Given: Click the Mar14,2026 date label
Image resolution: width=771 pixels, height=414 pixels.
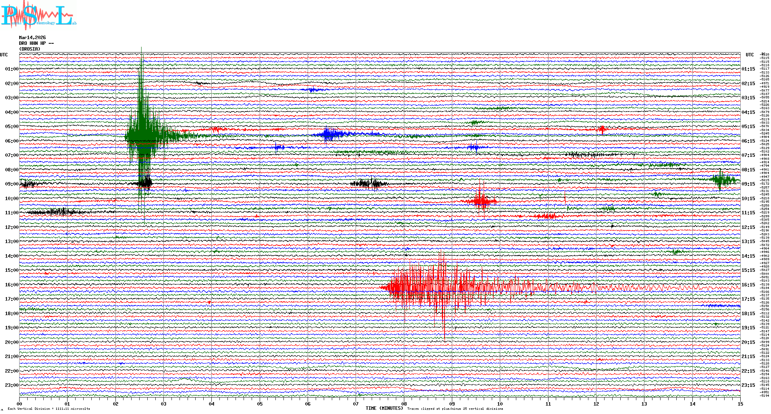Looking at the screenshot, I should [32, 38].
